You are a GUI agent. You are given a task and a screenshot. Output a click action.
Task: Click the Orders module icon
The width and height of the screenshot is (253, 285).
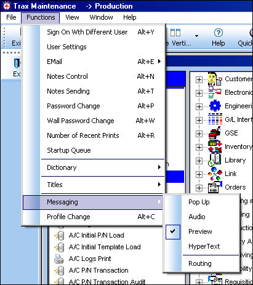coord(215,187)
